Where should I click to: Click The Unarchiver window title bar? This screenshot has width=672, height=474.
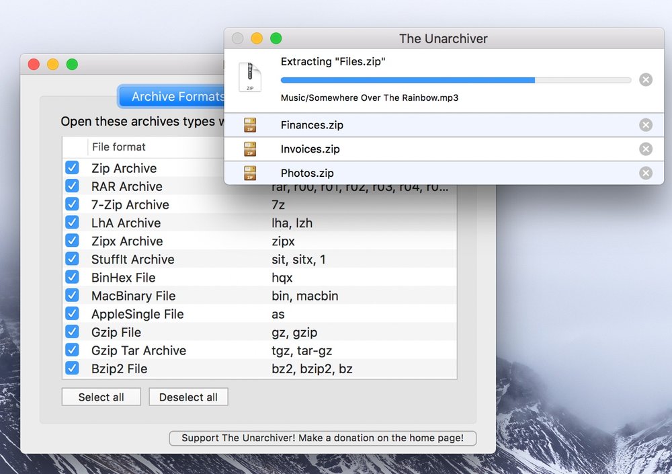(444, 38)
